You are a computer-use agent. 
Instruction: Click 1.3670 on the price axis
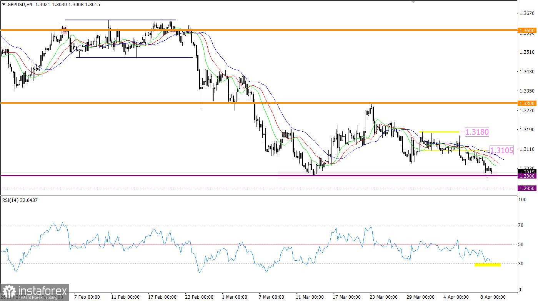[526, 13]
